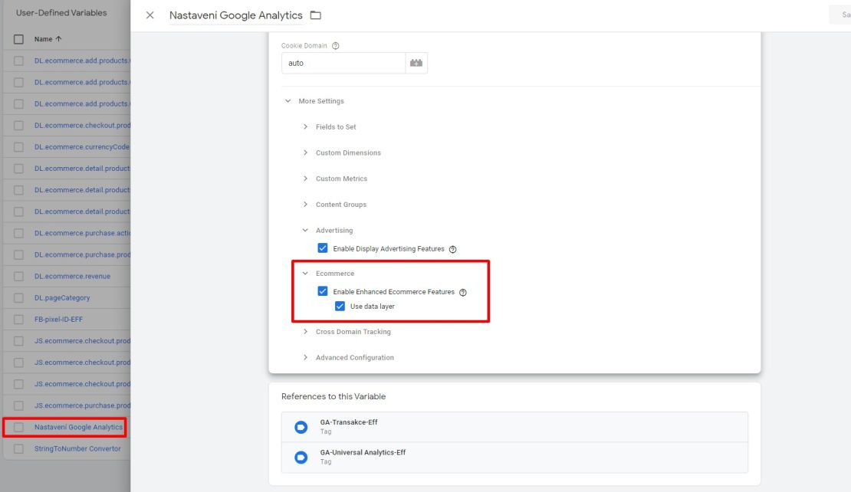
Task: Expand Advanced Configuration
Action: pyautogui.click(x=305, y=357)
